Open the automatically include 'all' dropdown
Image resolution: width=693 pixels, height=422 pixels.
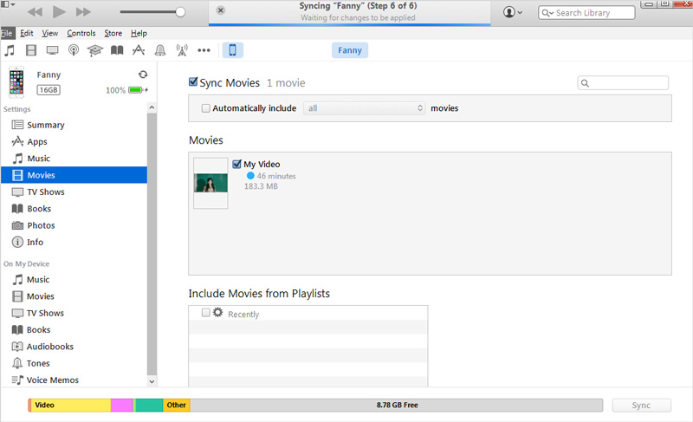click(364, 108)
